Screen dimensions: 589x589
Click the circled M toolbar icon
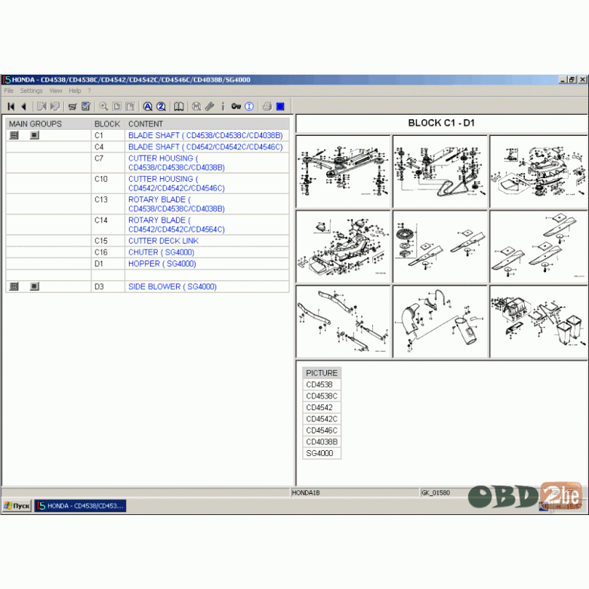click(x=196, y=106)
